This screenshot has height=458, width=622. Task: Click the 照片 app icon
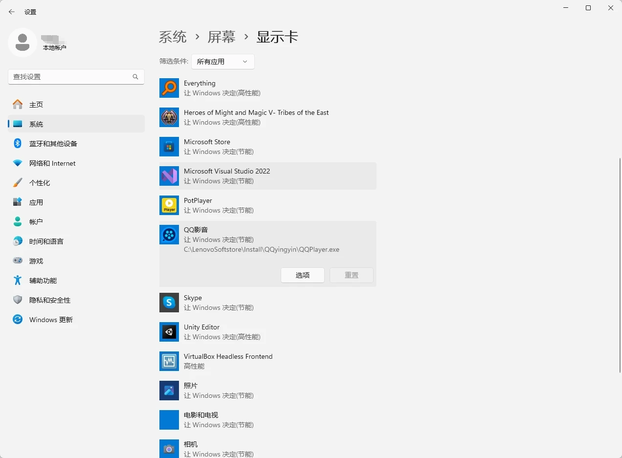tap(169, 391)
